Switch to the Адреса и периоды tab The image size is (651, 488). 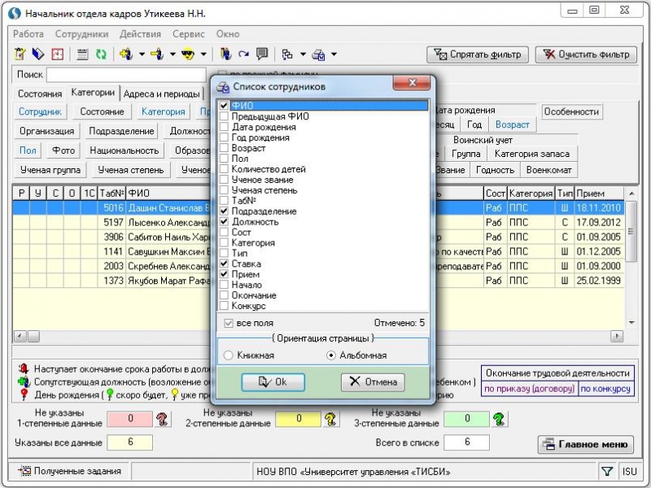[x=161, y=94]
